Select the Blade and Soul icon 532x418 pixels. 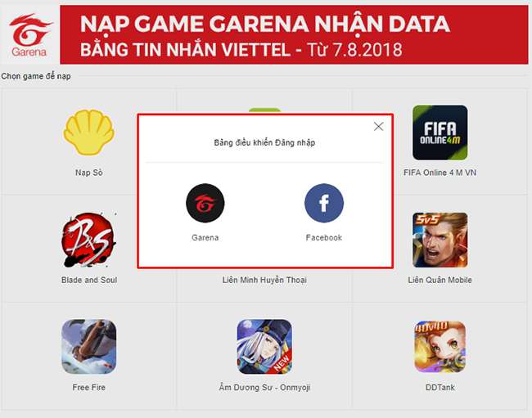89,240
